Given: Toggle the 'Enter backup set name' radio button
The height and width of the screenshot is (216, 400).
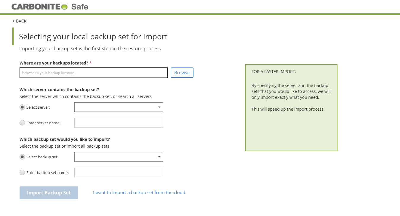Looking at the screenshot, I should (22, 173).
